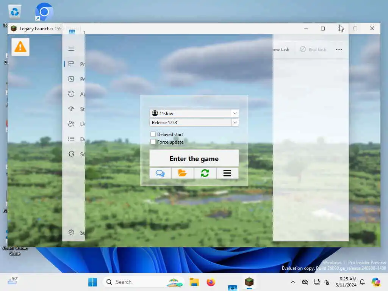Click the taskbar Search box
Image resolution: width=388 pixels, height=291 pixels.
(144, 282)
